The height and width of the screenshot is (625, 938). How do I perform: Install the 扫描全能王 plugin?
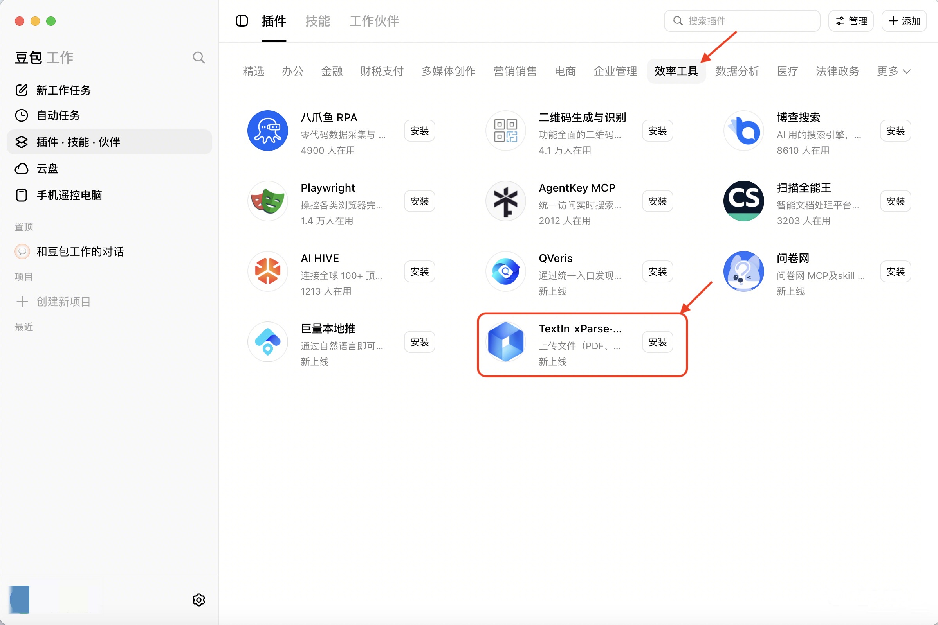pyautogui.click(x=896, y=201)
